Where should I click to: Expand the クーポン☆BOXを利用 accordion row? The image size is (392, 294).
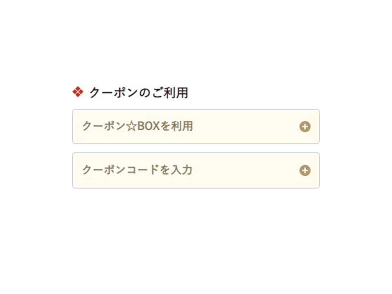[x=196, y=127]
